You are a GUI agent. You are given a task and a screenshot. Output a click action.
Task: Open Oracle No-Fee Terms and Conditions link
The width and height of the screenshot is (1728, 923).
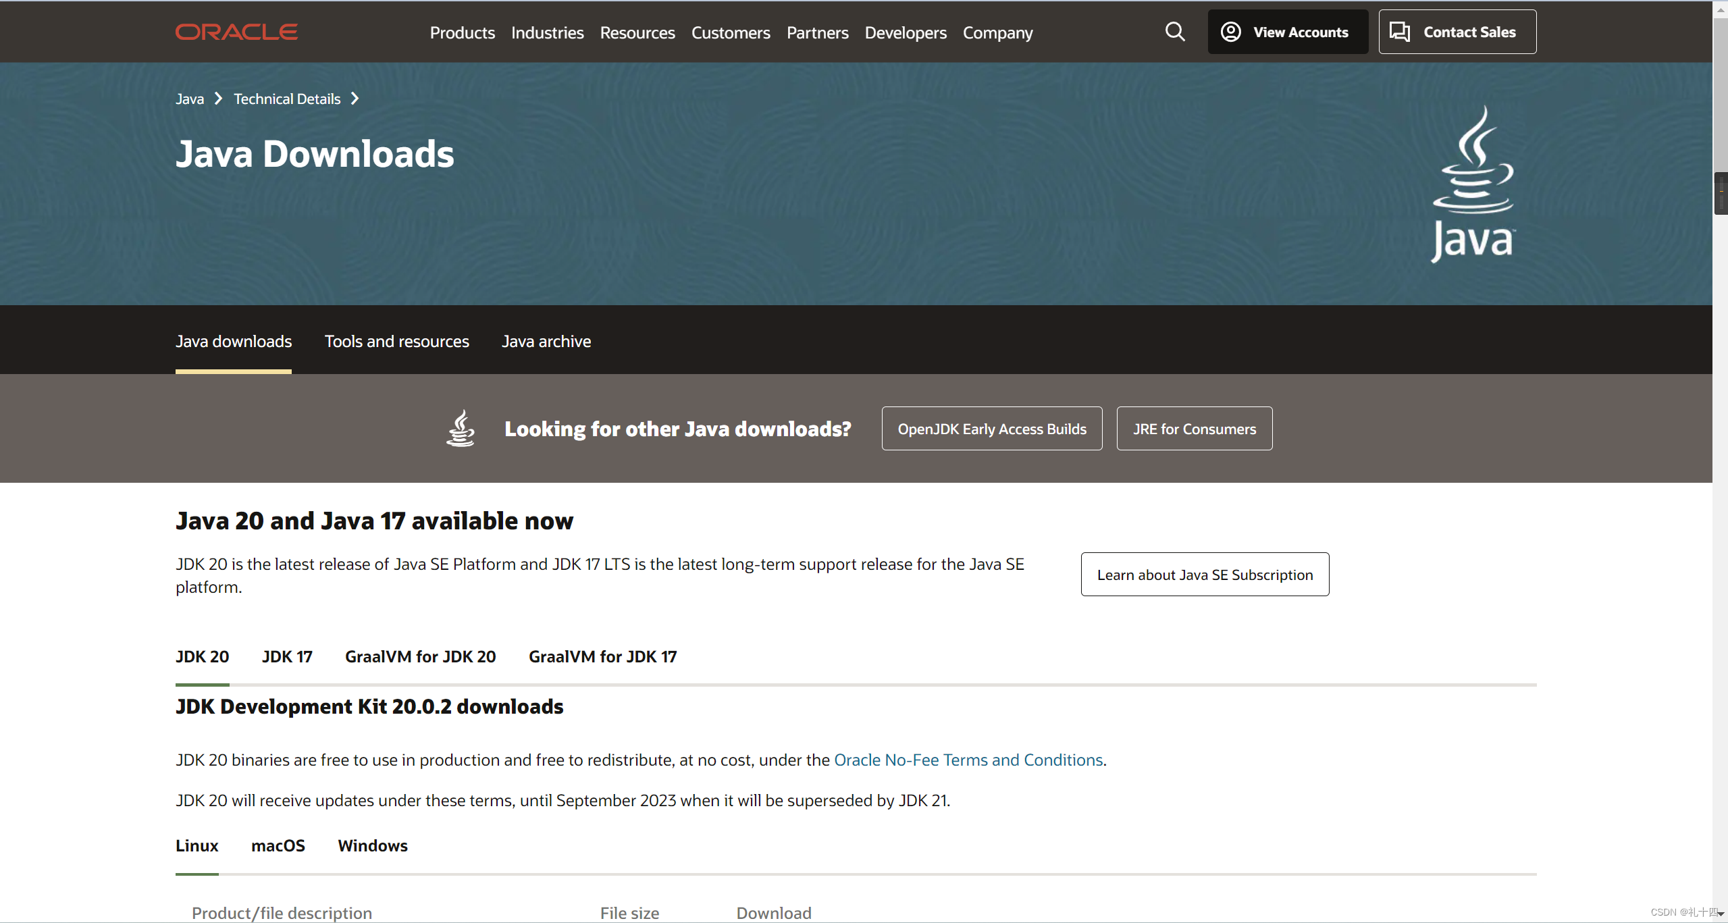[x=968, y=760]
